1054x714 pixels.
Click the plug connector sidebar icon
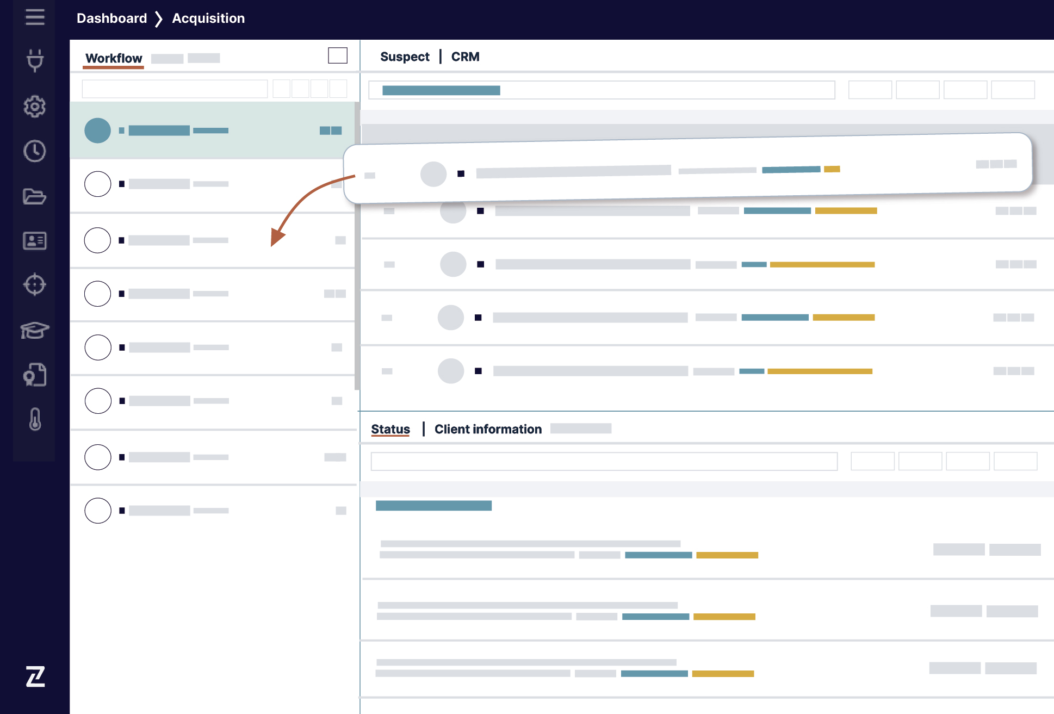[x=35, y=60]
